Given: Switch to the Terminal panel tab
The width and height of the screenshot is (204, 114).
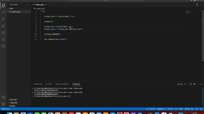Looking at the screenshot, I should point(76,84).
